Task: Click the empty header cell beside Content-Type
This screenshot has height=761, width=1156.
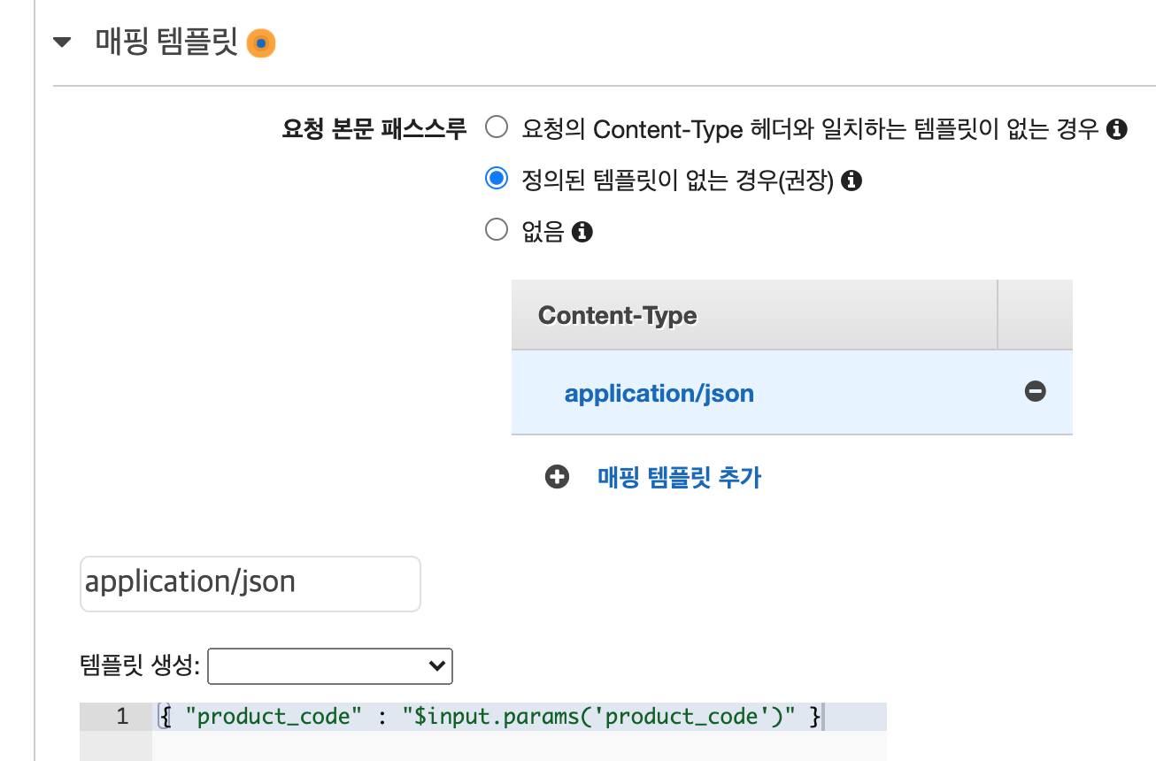Action: click(1034, 316)
